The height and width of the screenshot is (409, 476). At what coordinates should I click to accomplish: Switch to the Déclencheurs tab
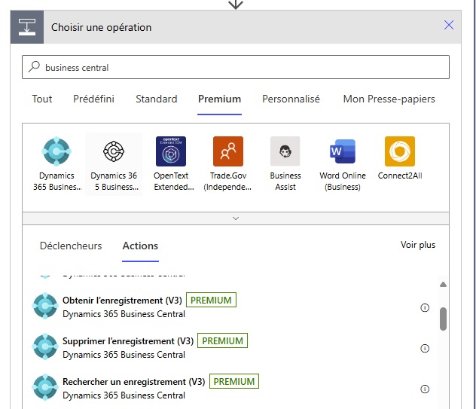[x=71, y=246]
